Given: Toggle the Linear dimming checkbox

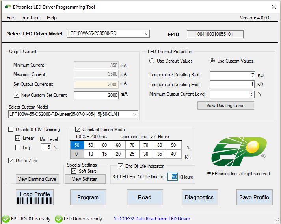Looking at the screenshot, I should coord(18,138).
